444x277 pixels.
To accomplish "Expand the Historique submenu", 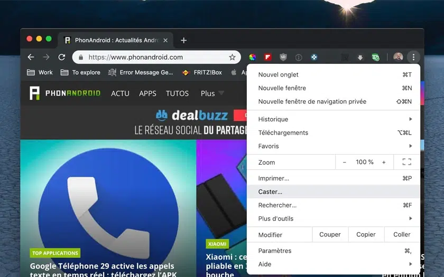I will (x=334, y=119).
